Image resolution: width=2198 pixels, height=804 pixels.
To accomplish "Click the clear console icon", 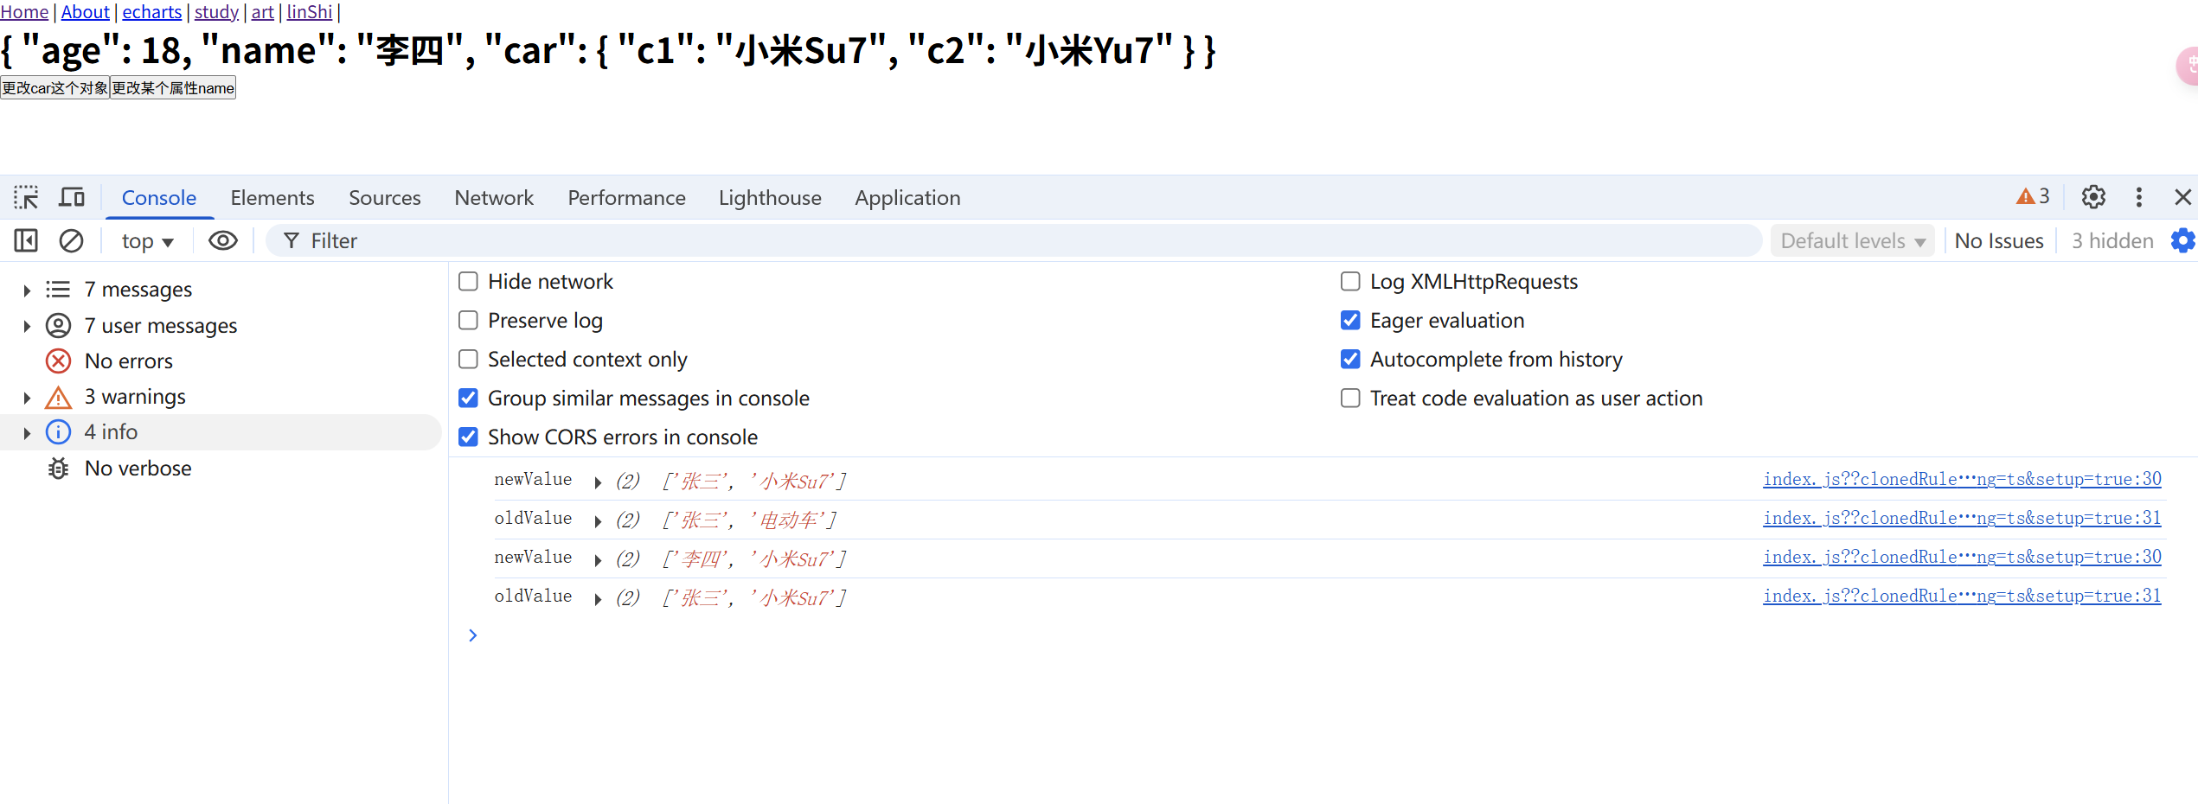I will pyautogui.click(x=71, y=241).
